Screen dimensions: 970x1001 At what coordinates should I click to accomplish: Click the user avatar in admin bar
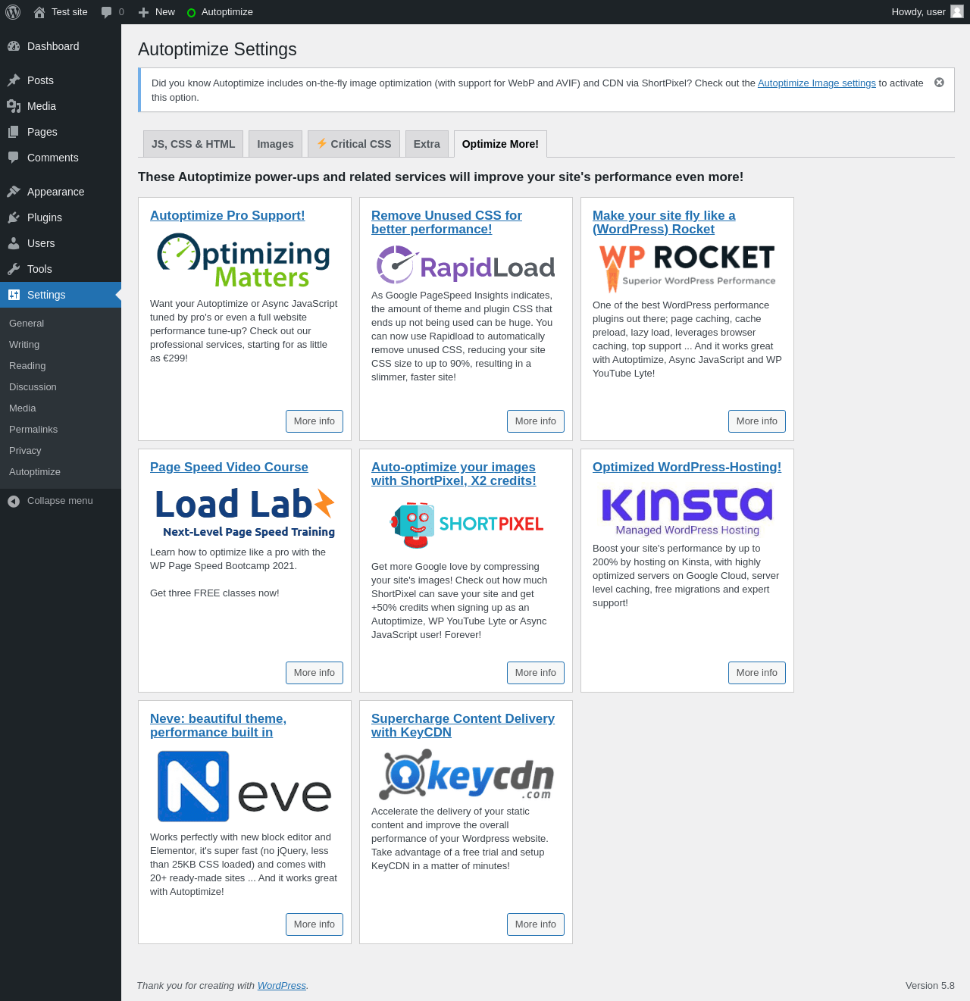coord(957,12)
